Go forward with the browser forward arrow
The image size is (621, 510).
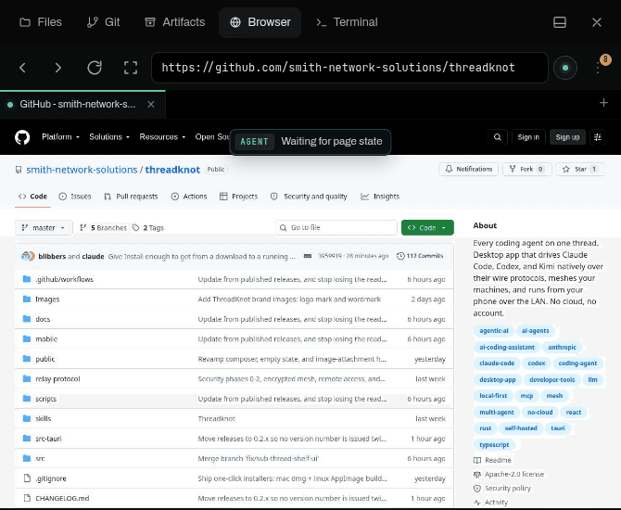pyautogui.click(x=58, y=68)
